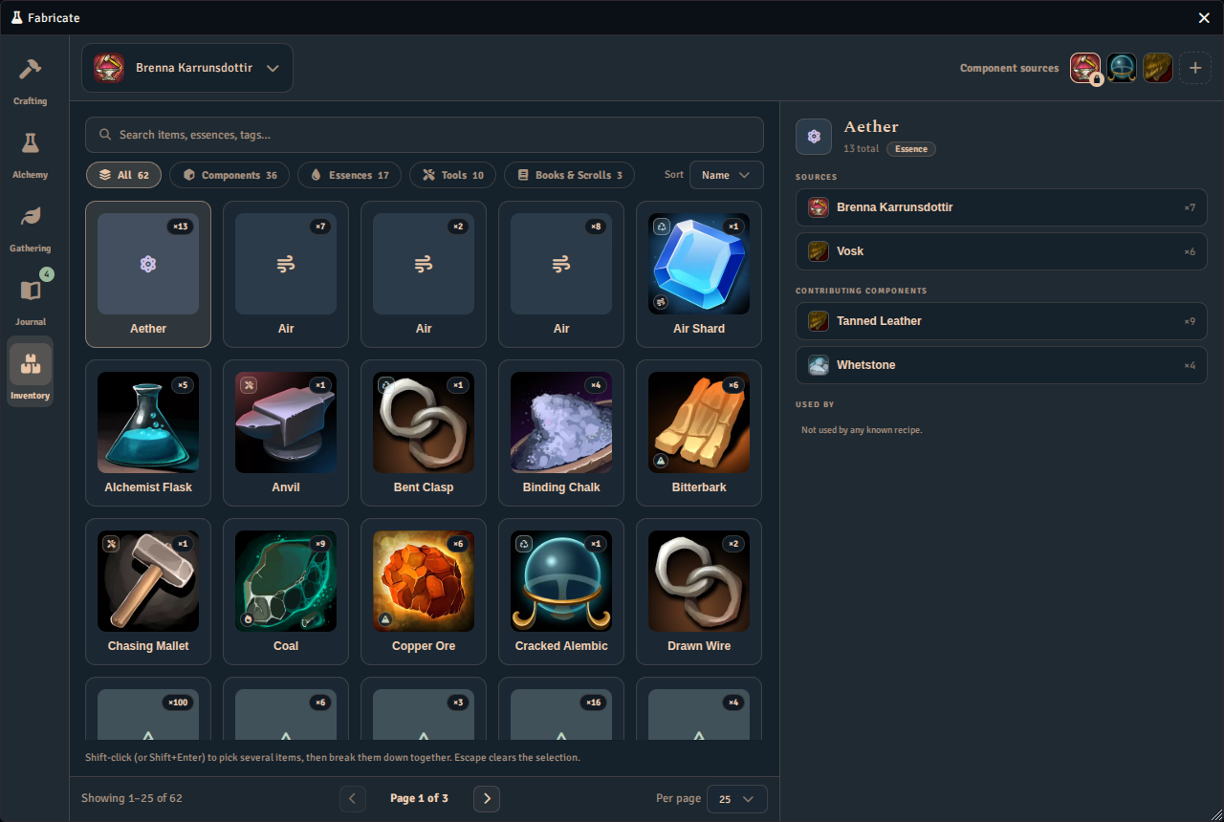
Task: Select the Aether essence card
Action: pyautogui.click(x=148, y=274)
